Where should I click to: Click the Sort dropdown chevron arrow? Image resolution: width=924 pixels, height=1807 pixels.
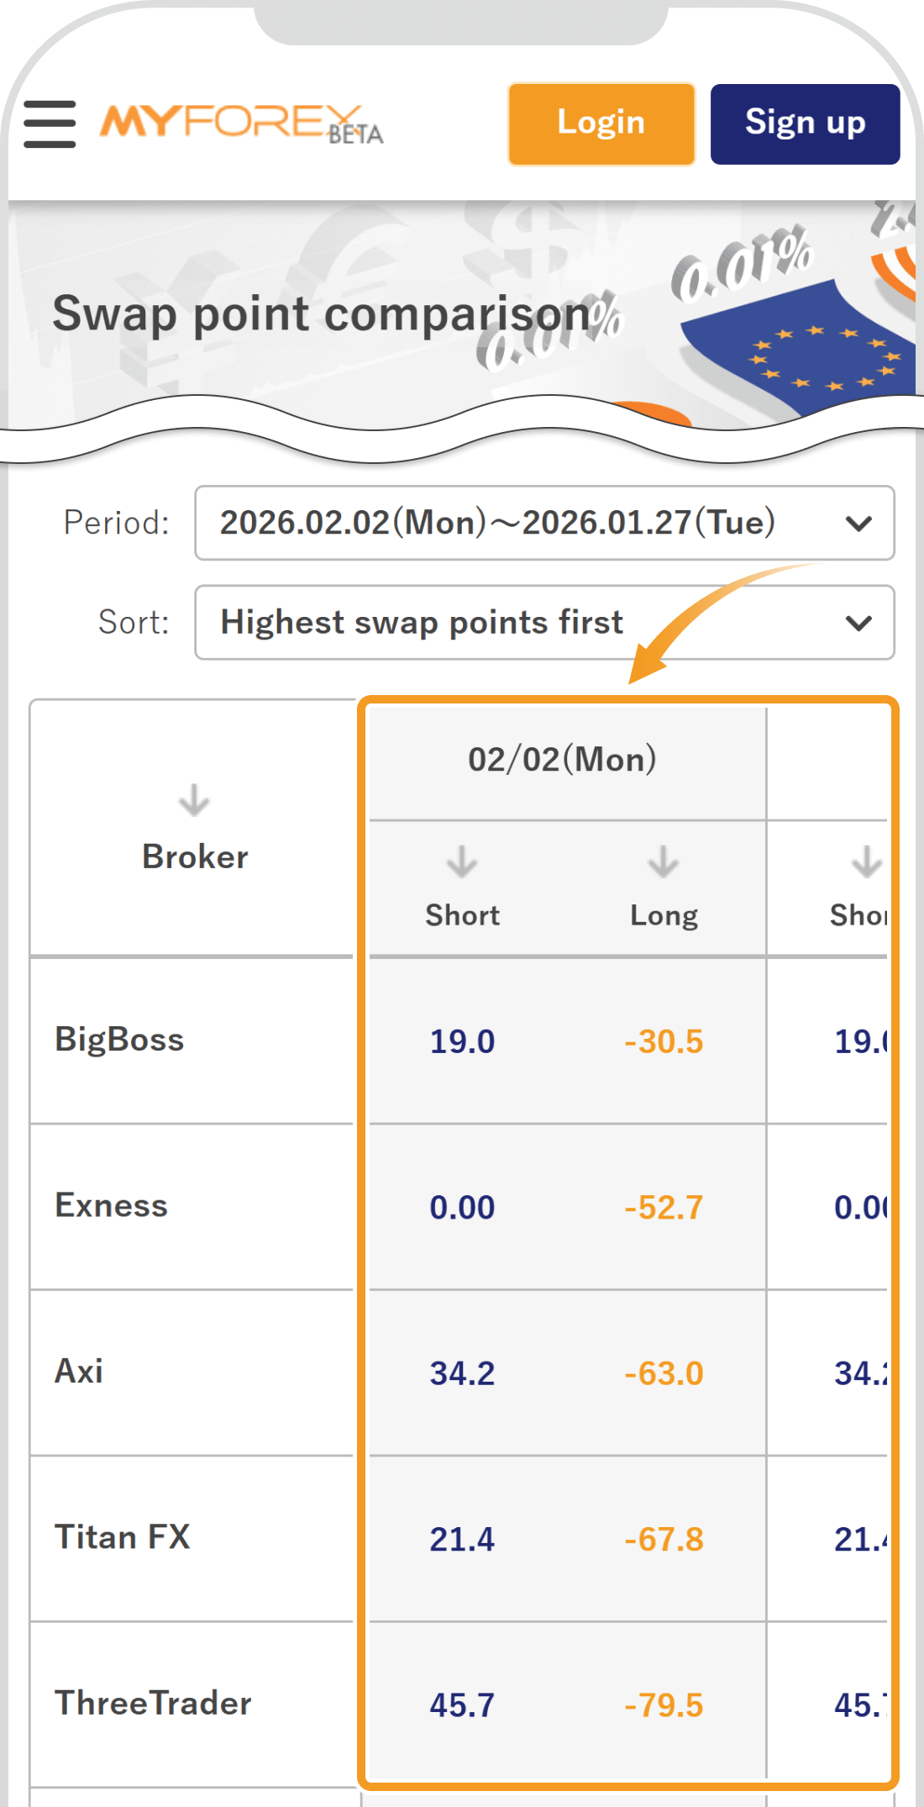point(858,624)
